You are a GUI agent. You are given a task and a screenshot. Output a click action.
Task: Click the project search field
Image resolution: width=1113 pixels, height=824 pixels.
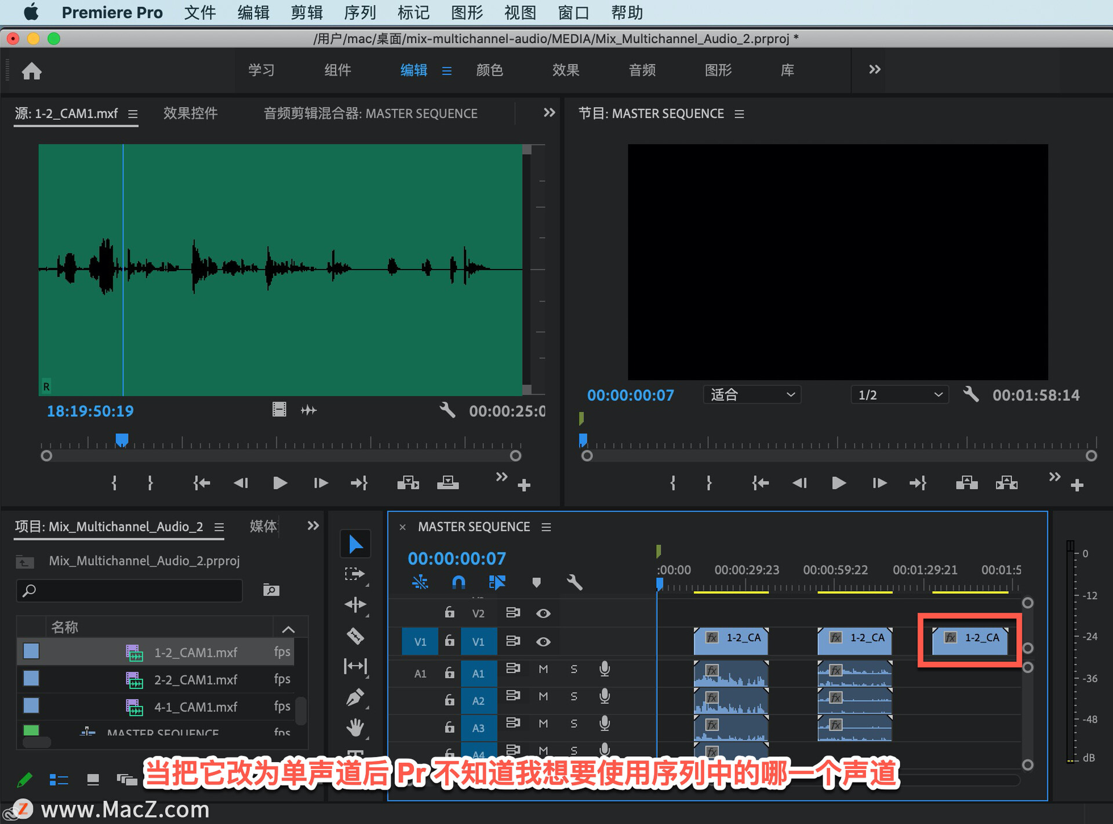130,590
